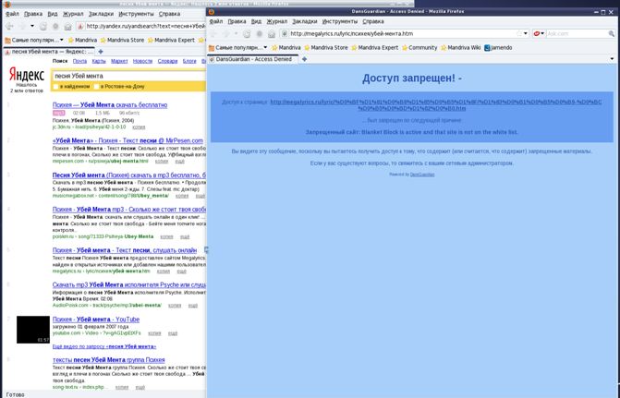Click the Ask.com search field
620x398 pixels.
click(x=577, y=34)
